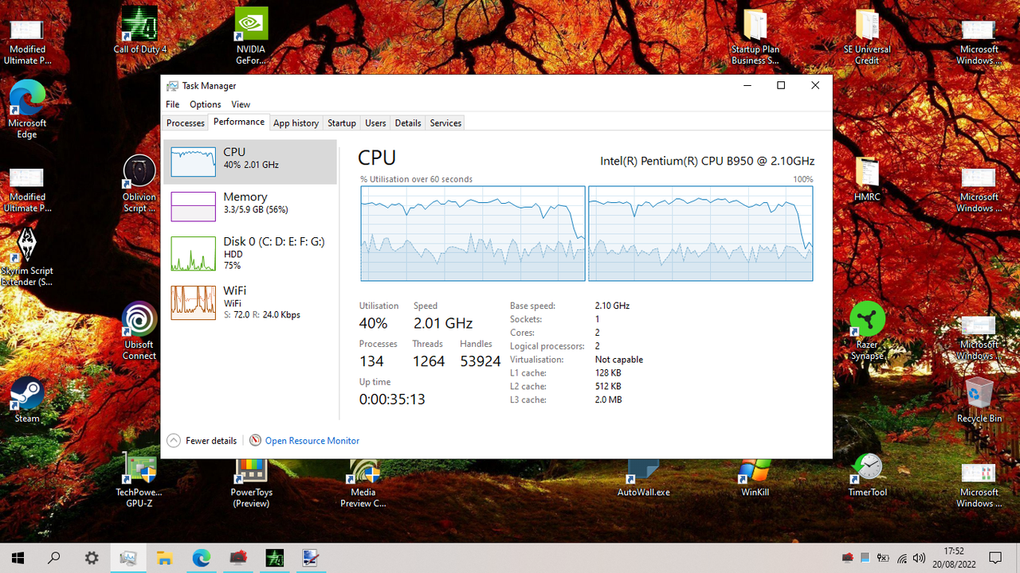Screen dimensions: 1020x573
Task: Select the PowerToys (Preview) desktop icon
Action: (x=251, y=480)
